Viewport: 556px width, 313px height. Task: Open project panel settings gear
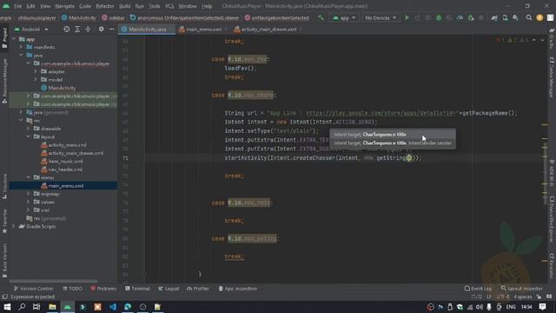tap(101, 29)
